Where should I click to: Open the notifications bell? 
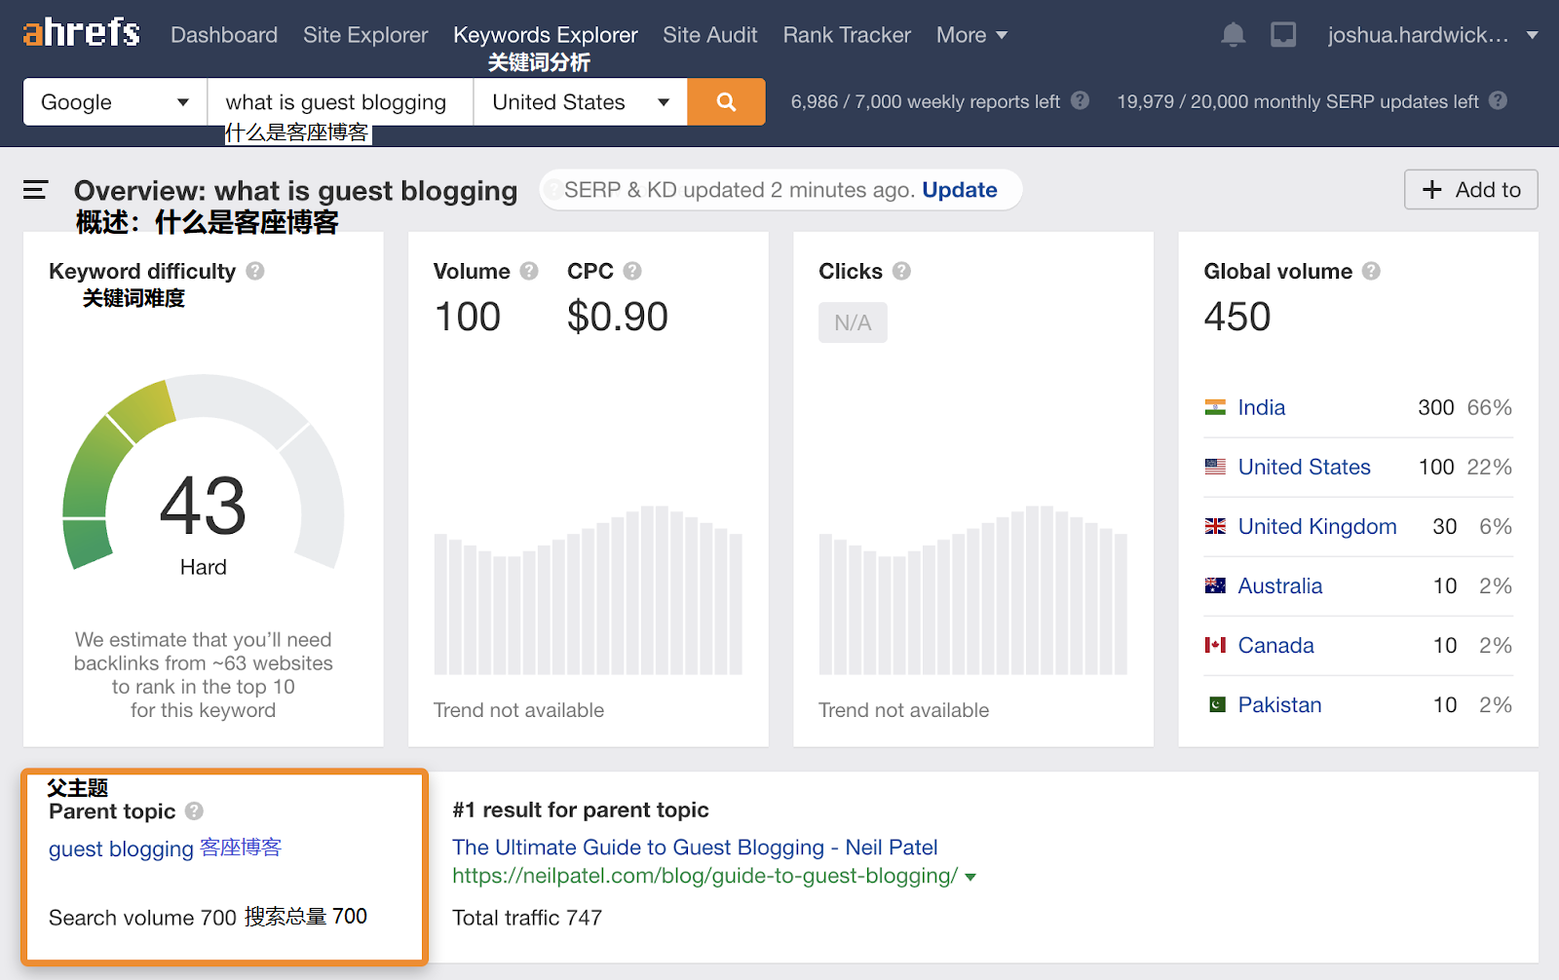pos(1233,35)
